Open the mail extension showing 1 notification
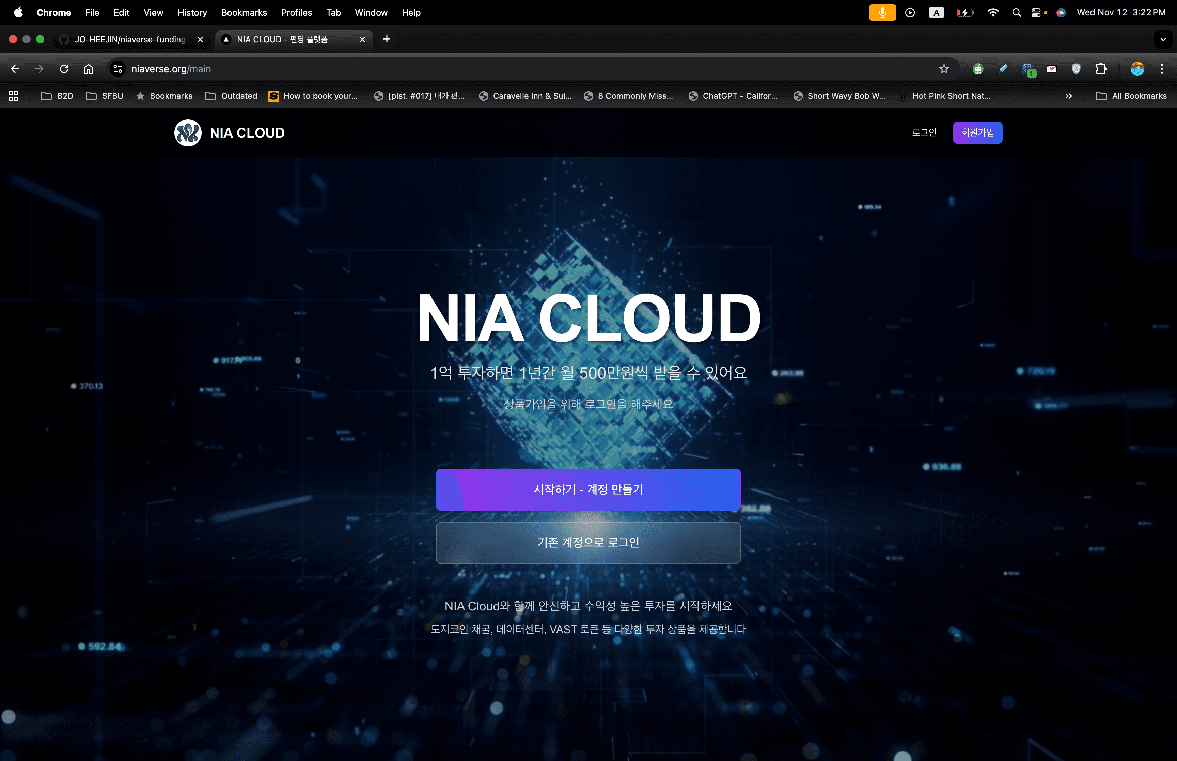 [x=1028, y=69]
